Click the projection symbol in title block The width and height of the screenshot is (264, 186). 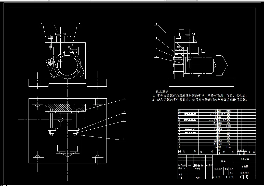point(245,177)
